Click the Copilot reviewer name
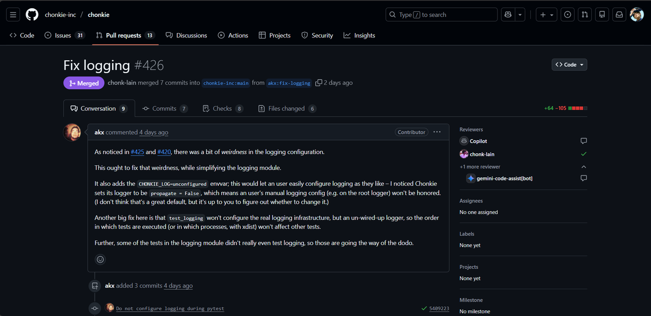 [x=478, y=141]
